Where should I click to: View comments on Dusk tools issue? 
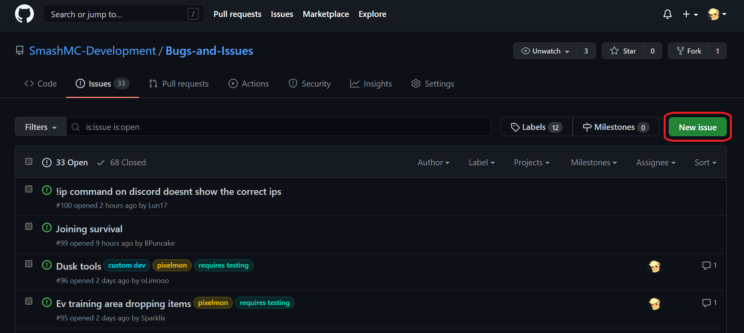[709, 266]
